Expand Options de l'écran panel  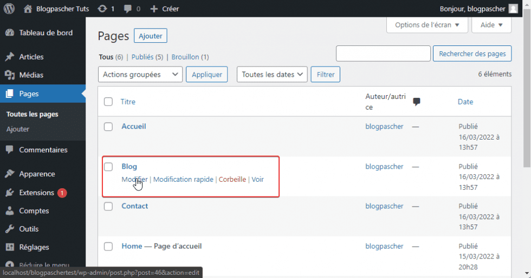(x=427, y=25)
